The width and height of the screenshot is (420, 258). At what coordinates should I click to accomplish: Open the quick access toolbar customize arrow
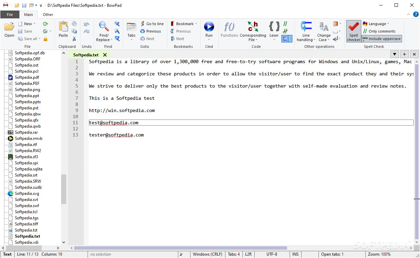41,5
